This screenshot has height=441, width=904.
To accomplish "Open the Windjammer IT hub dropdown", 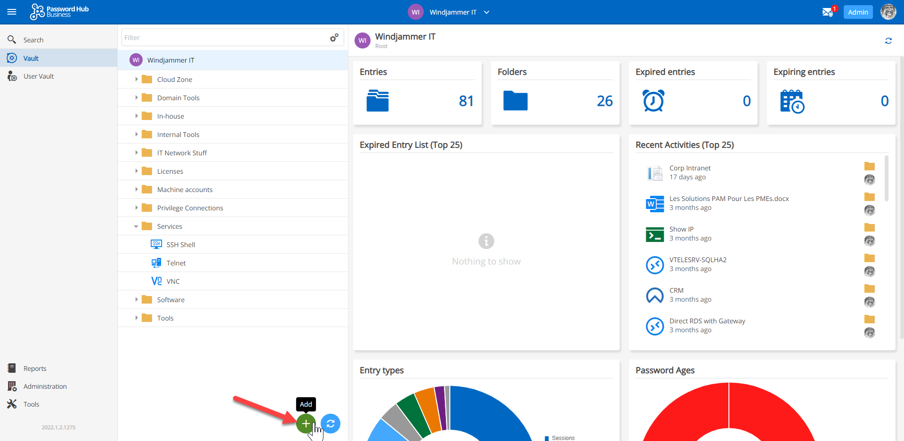I will 486,12.
